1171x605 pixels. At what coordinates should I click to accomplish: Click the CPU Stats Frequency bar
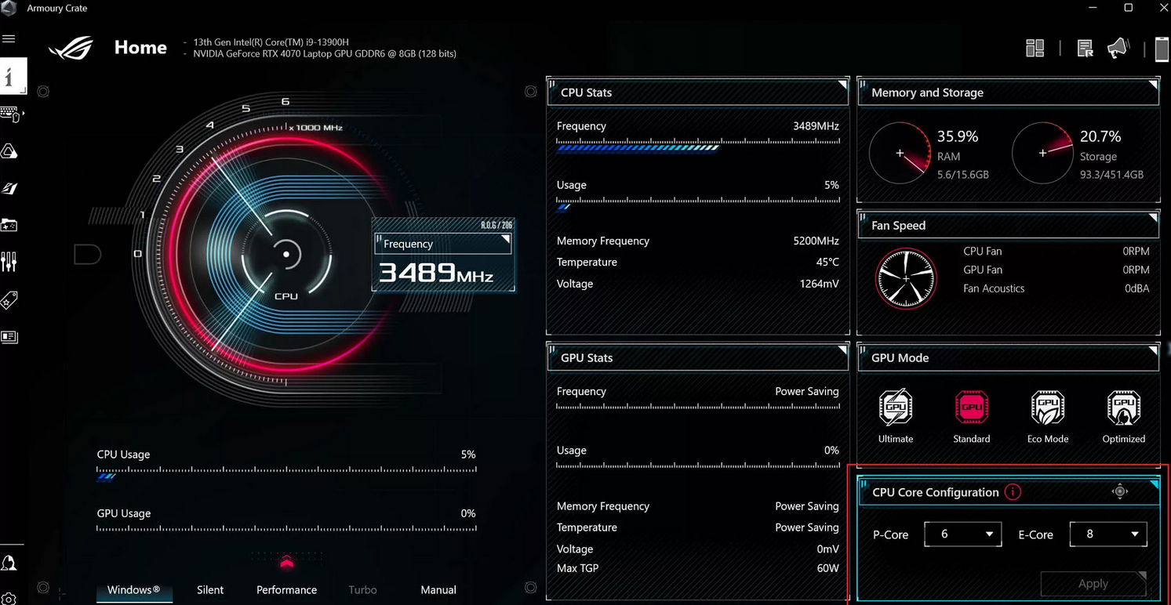(698, 144)
